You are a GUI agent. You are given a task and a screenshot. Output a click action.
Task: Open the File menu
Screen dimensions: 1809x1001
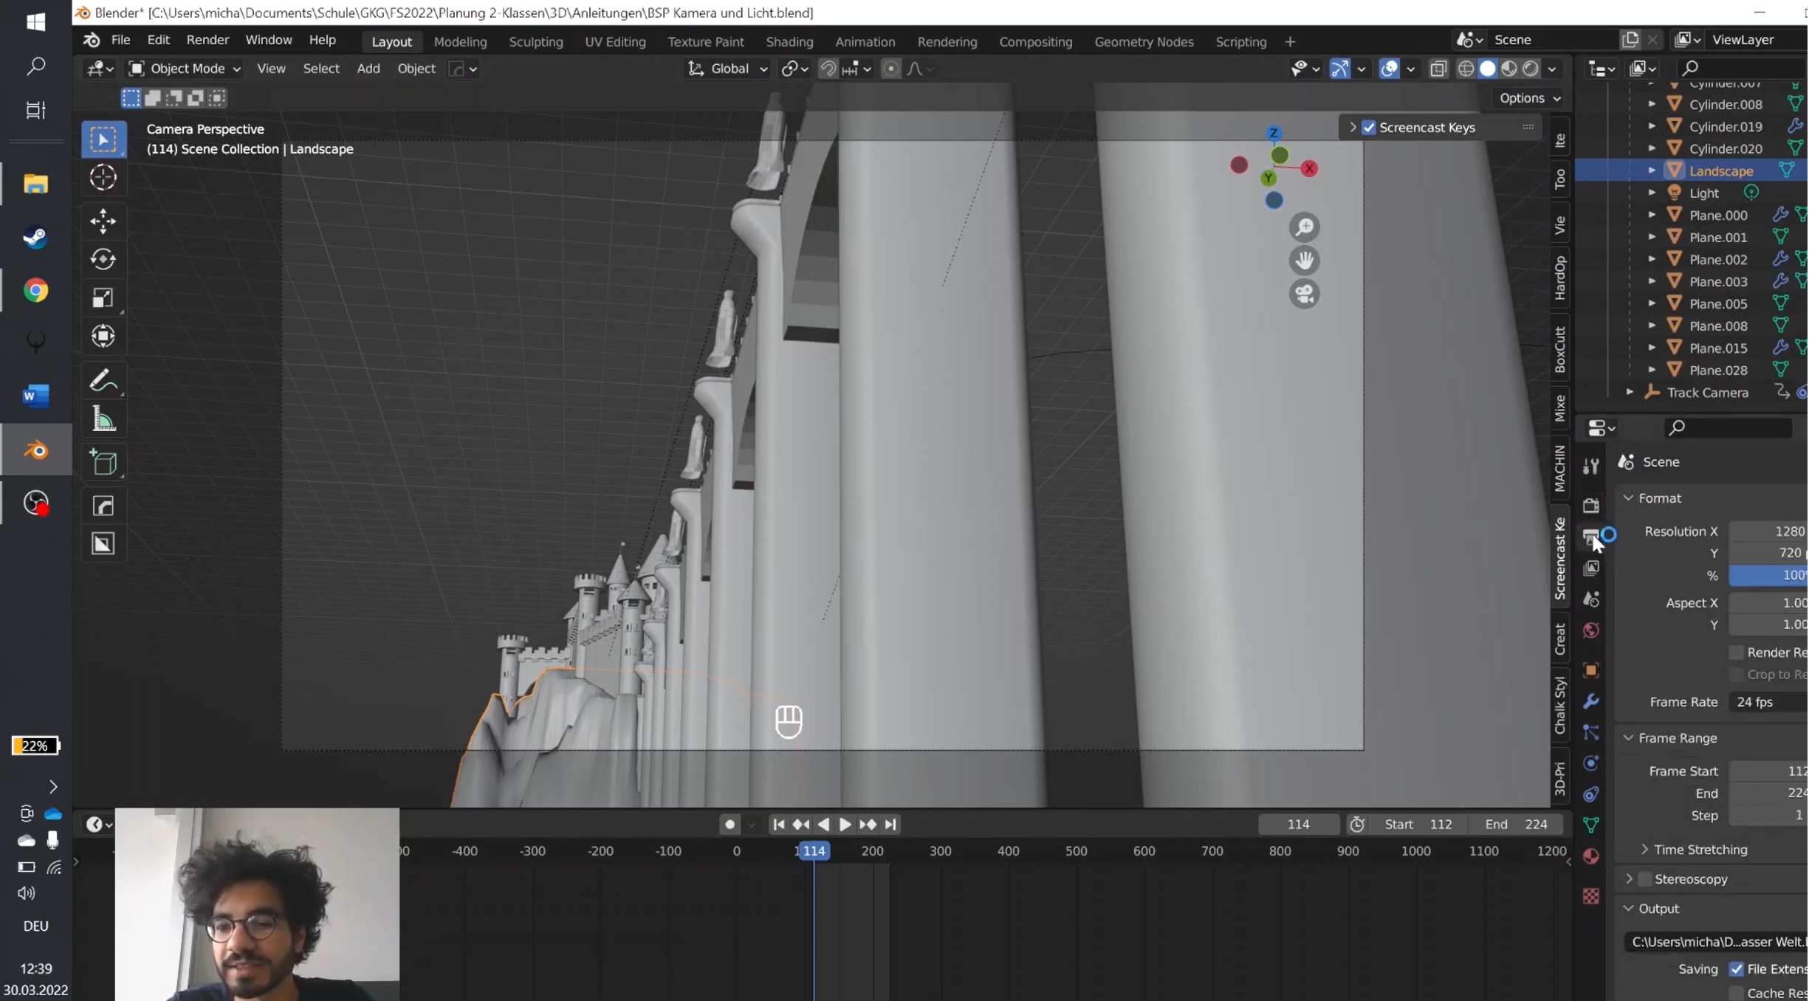(x=120, y=40)
